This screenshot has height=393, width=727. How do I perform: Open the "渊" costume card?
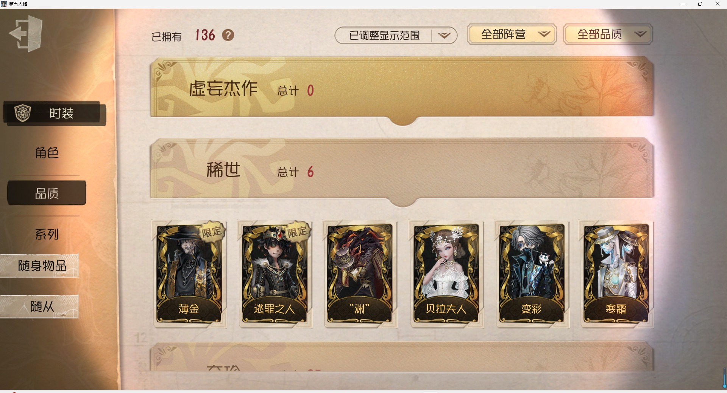pos(360,274)
